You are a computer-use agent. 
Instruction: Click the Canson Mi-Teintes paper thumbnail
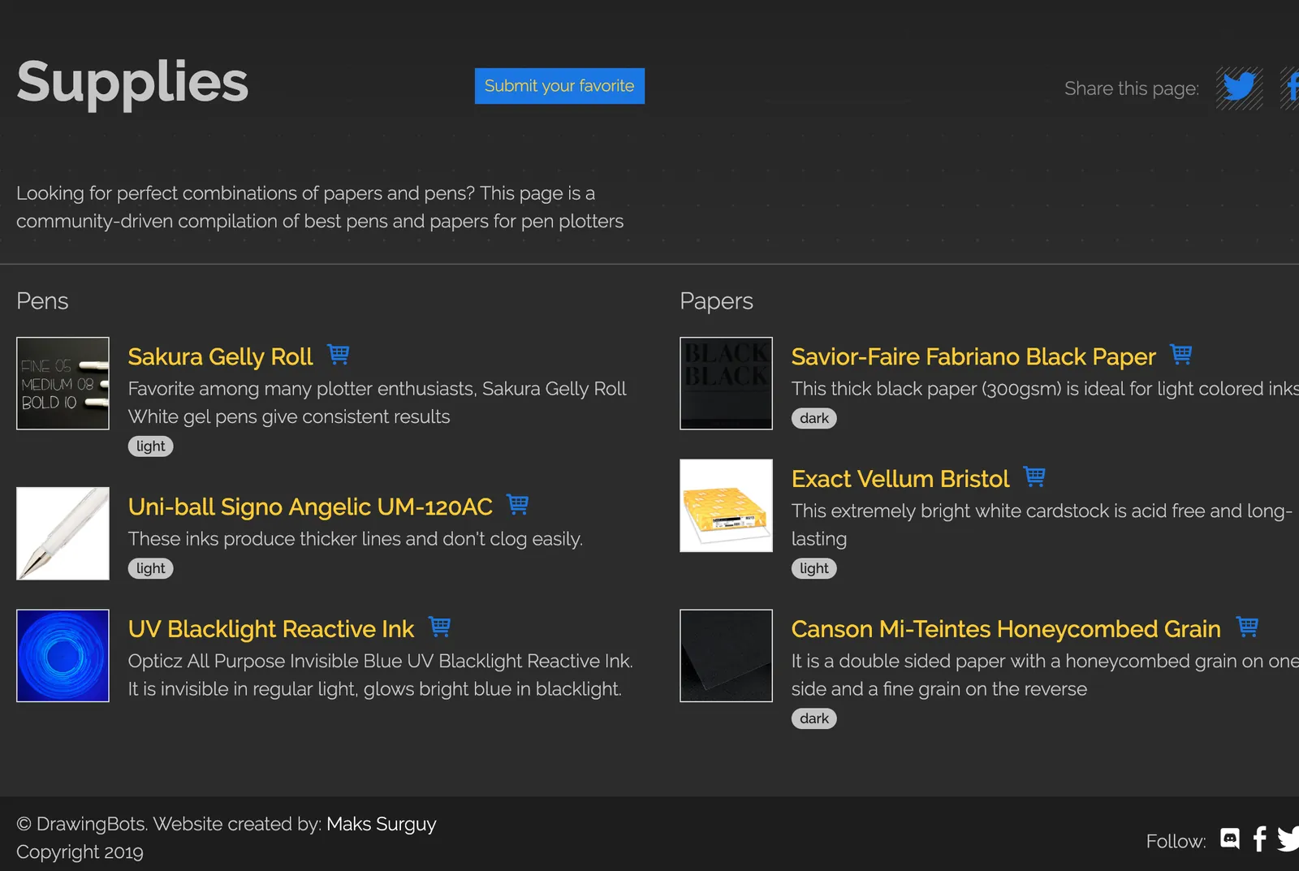[x=726, y=656]
